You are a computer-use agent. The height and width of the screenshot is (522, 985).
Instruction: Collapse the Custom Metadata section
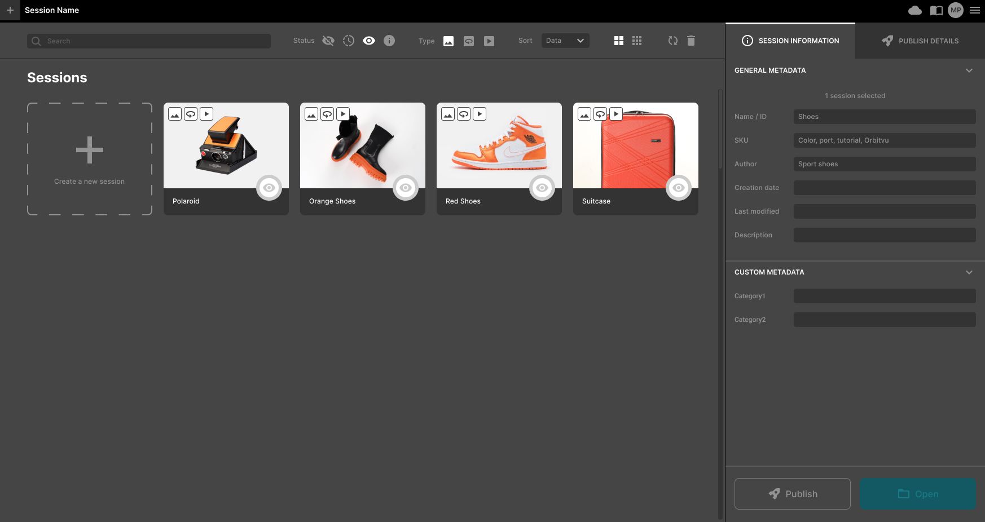click(x=969, y=272)
